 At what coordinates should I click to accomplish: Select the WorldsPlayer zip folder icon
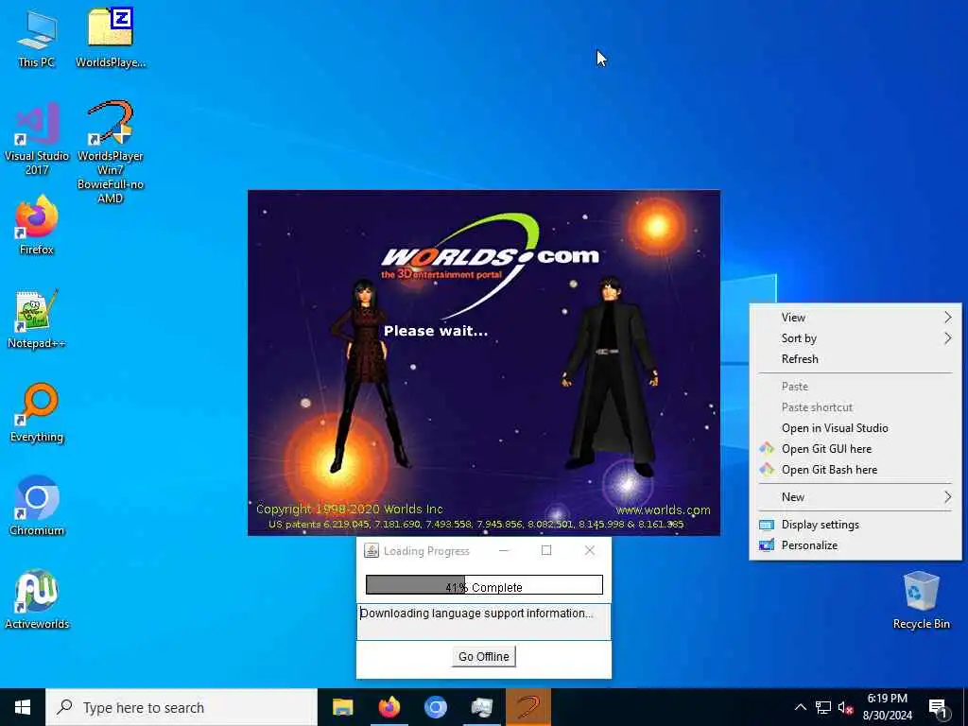point(111,38)
